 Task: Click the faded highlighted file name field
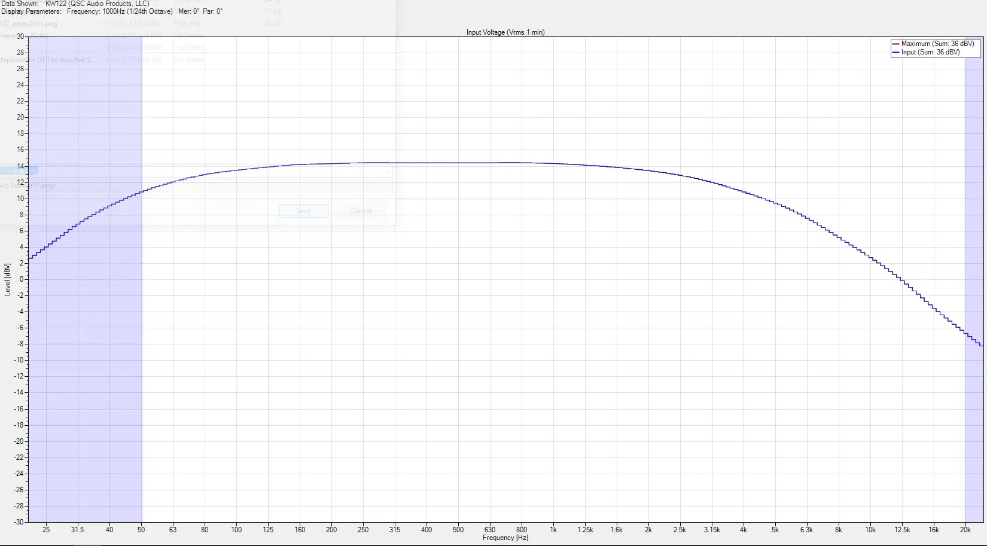click(x=19, y=170)
